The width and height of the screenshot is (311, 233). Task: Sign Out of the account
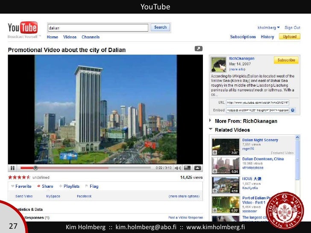coord(292,28)
